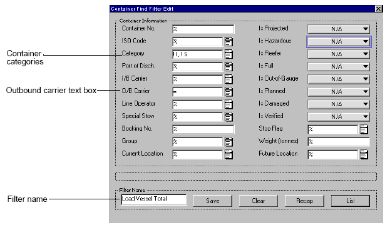390x230 pixels.
Task: Focus the Special Stow text field
Action: pyautogui.click(x=197, y=117)
